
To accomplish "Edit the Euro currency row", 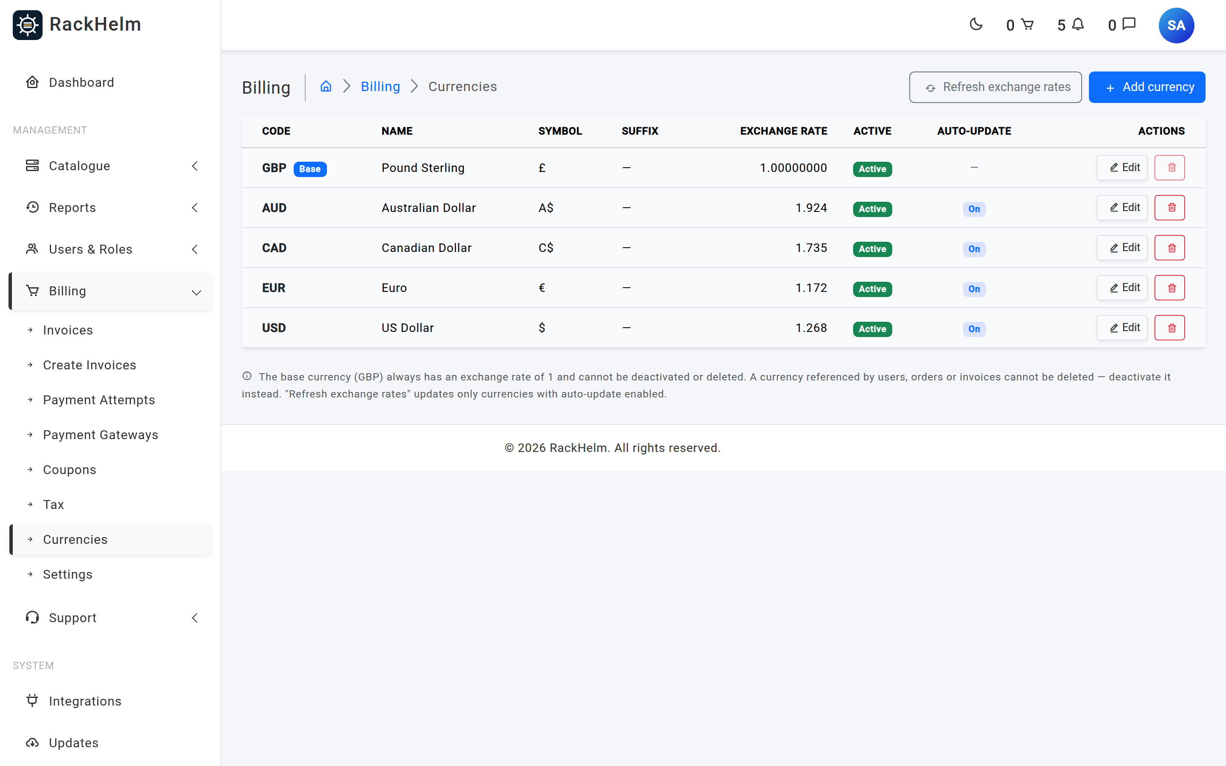I will click(1122, 288).
